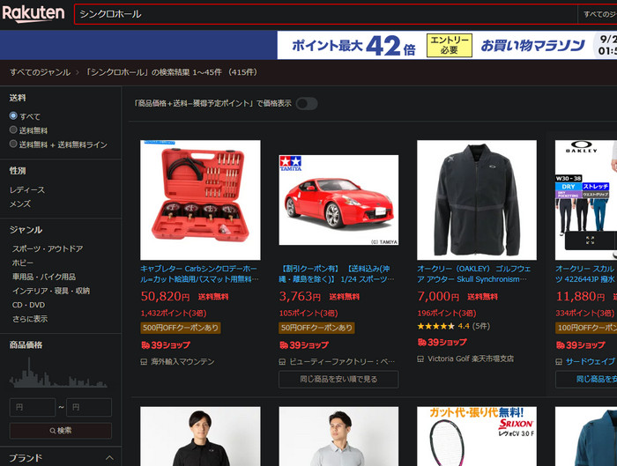Click the price distribution histogram
The width and height of the screenshot is (617, 466).
pyautogui.click(x=58, y=373)
